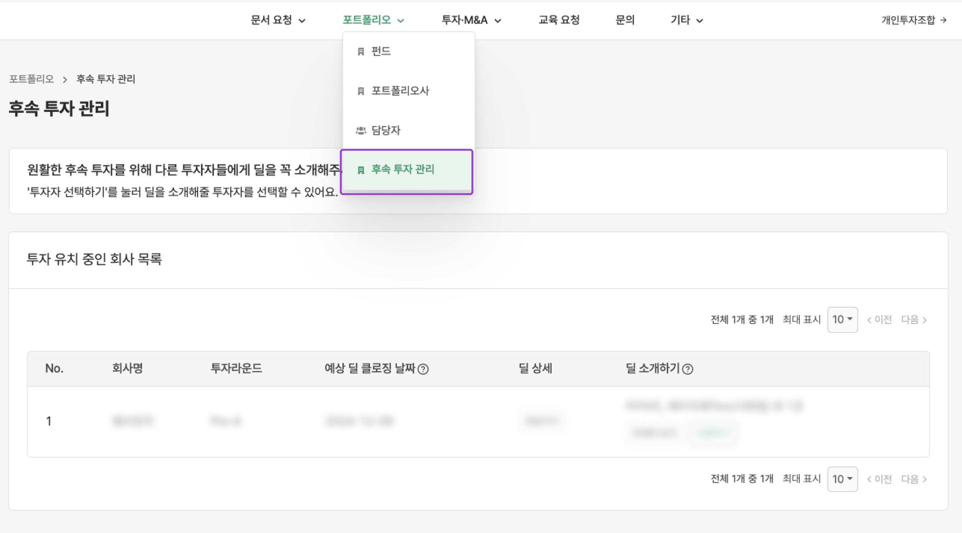Viewport: 962px width, 533px height.
Task: Click the 펀드 bookmark icon in dropdown
Action: (360, 52)
